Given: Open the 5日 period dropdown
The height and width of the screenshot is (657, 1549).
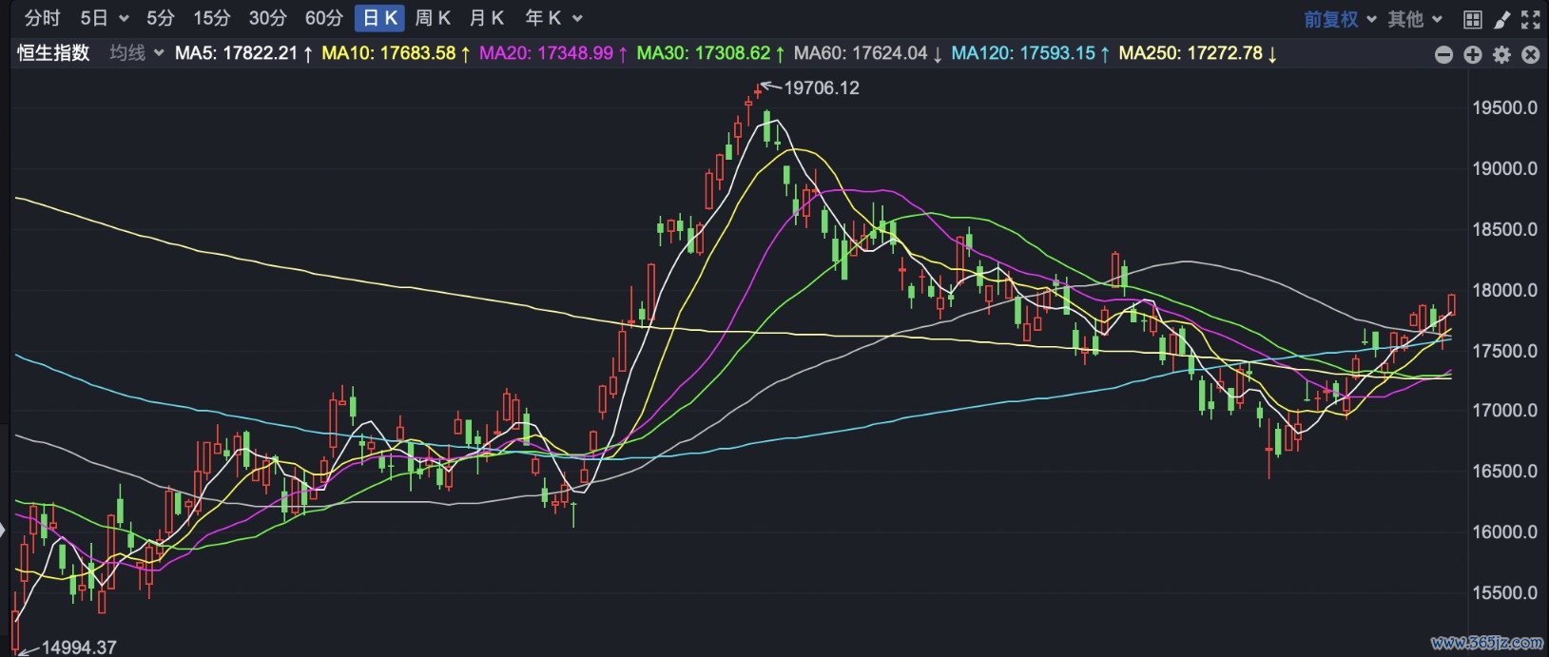Looking at the screenshot, I should coord(104,18).
